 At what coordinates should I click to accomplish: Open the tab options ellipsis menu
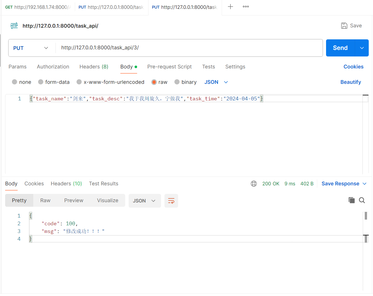[246, 7]
